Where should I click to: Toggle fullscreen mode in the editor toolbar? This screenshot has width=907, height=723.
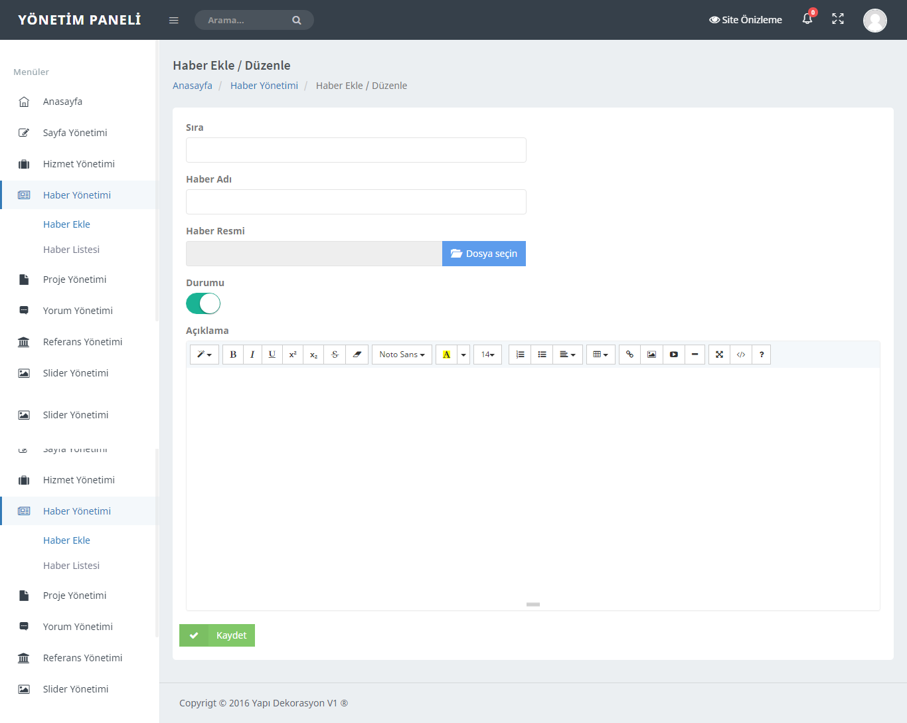[719, 355]
